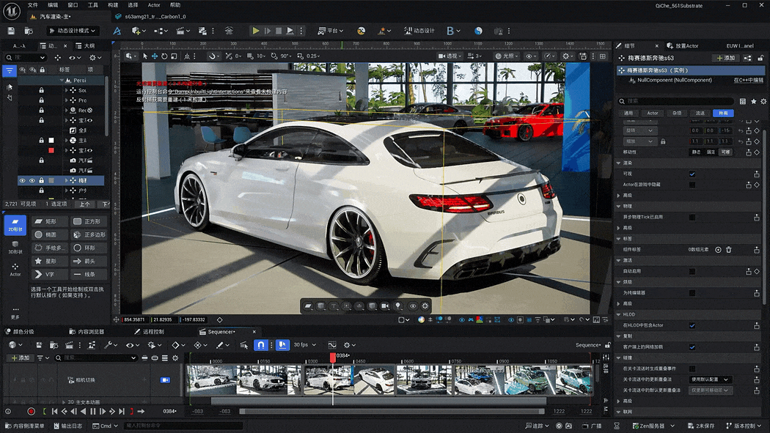Save the current level with the disk icon
The width and height of the screenshot is (770, 433).
[x=11, y=31]
